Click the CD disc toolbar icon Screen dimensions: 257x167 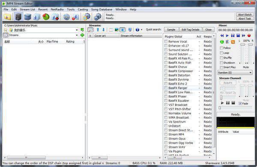click(x=66, y=17)
